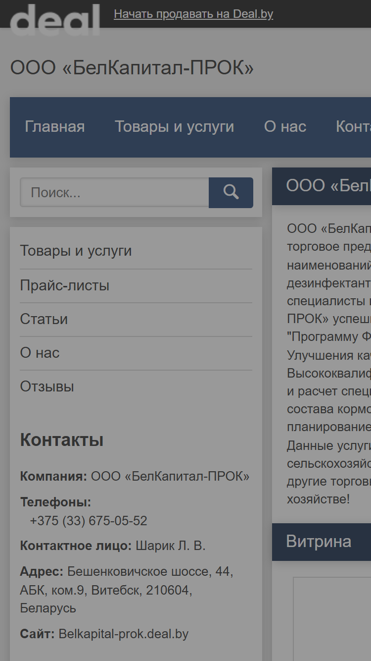Focus the Поиск... search field
This screenshot has height=661, width=371.
[114, 192]
